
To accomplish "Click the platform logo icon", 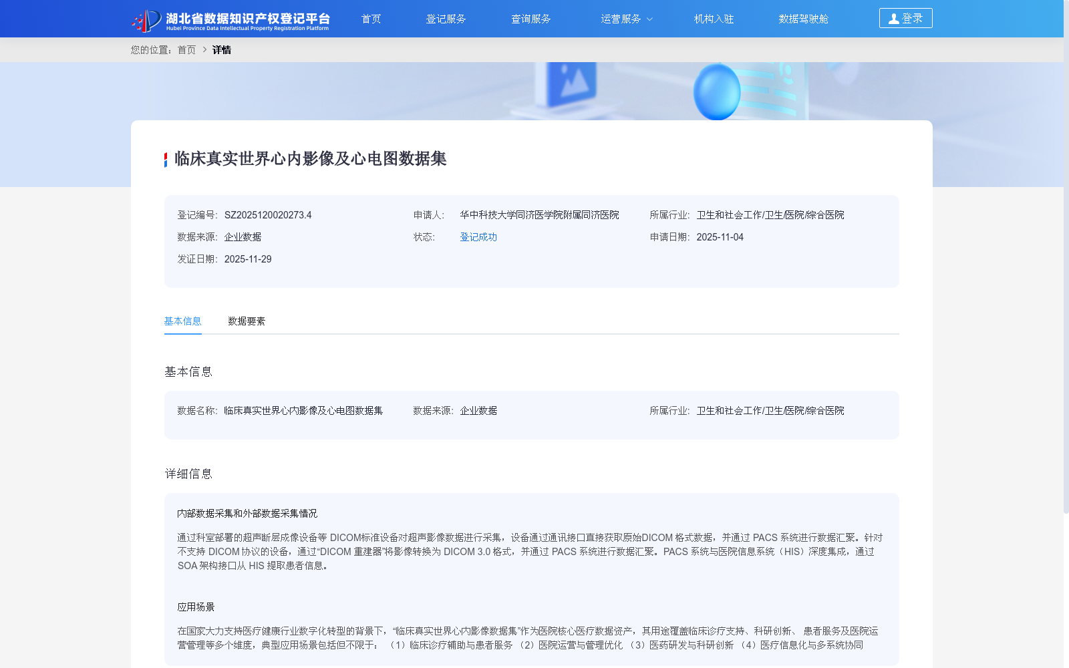I will point(146,20).
